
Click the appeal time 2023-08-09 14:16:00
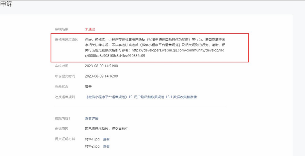(x=101, y=76)
